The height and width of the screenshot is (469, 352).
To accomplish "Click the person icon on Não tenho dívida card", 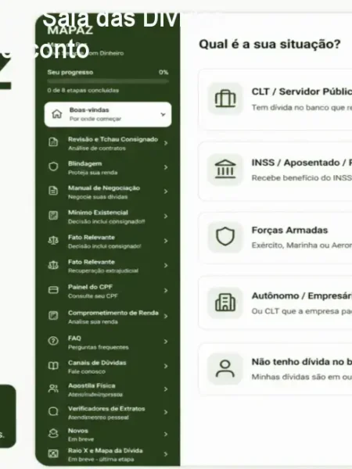I will pyautogui.click(x=225, y=368).
